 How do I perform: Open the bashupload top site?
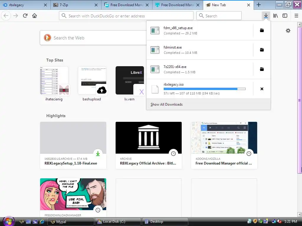[x=92, y=84]
